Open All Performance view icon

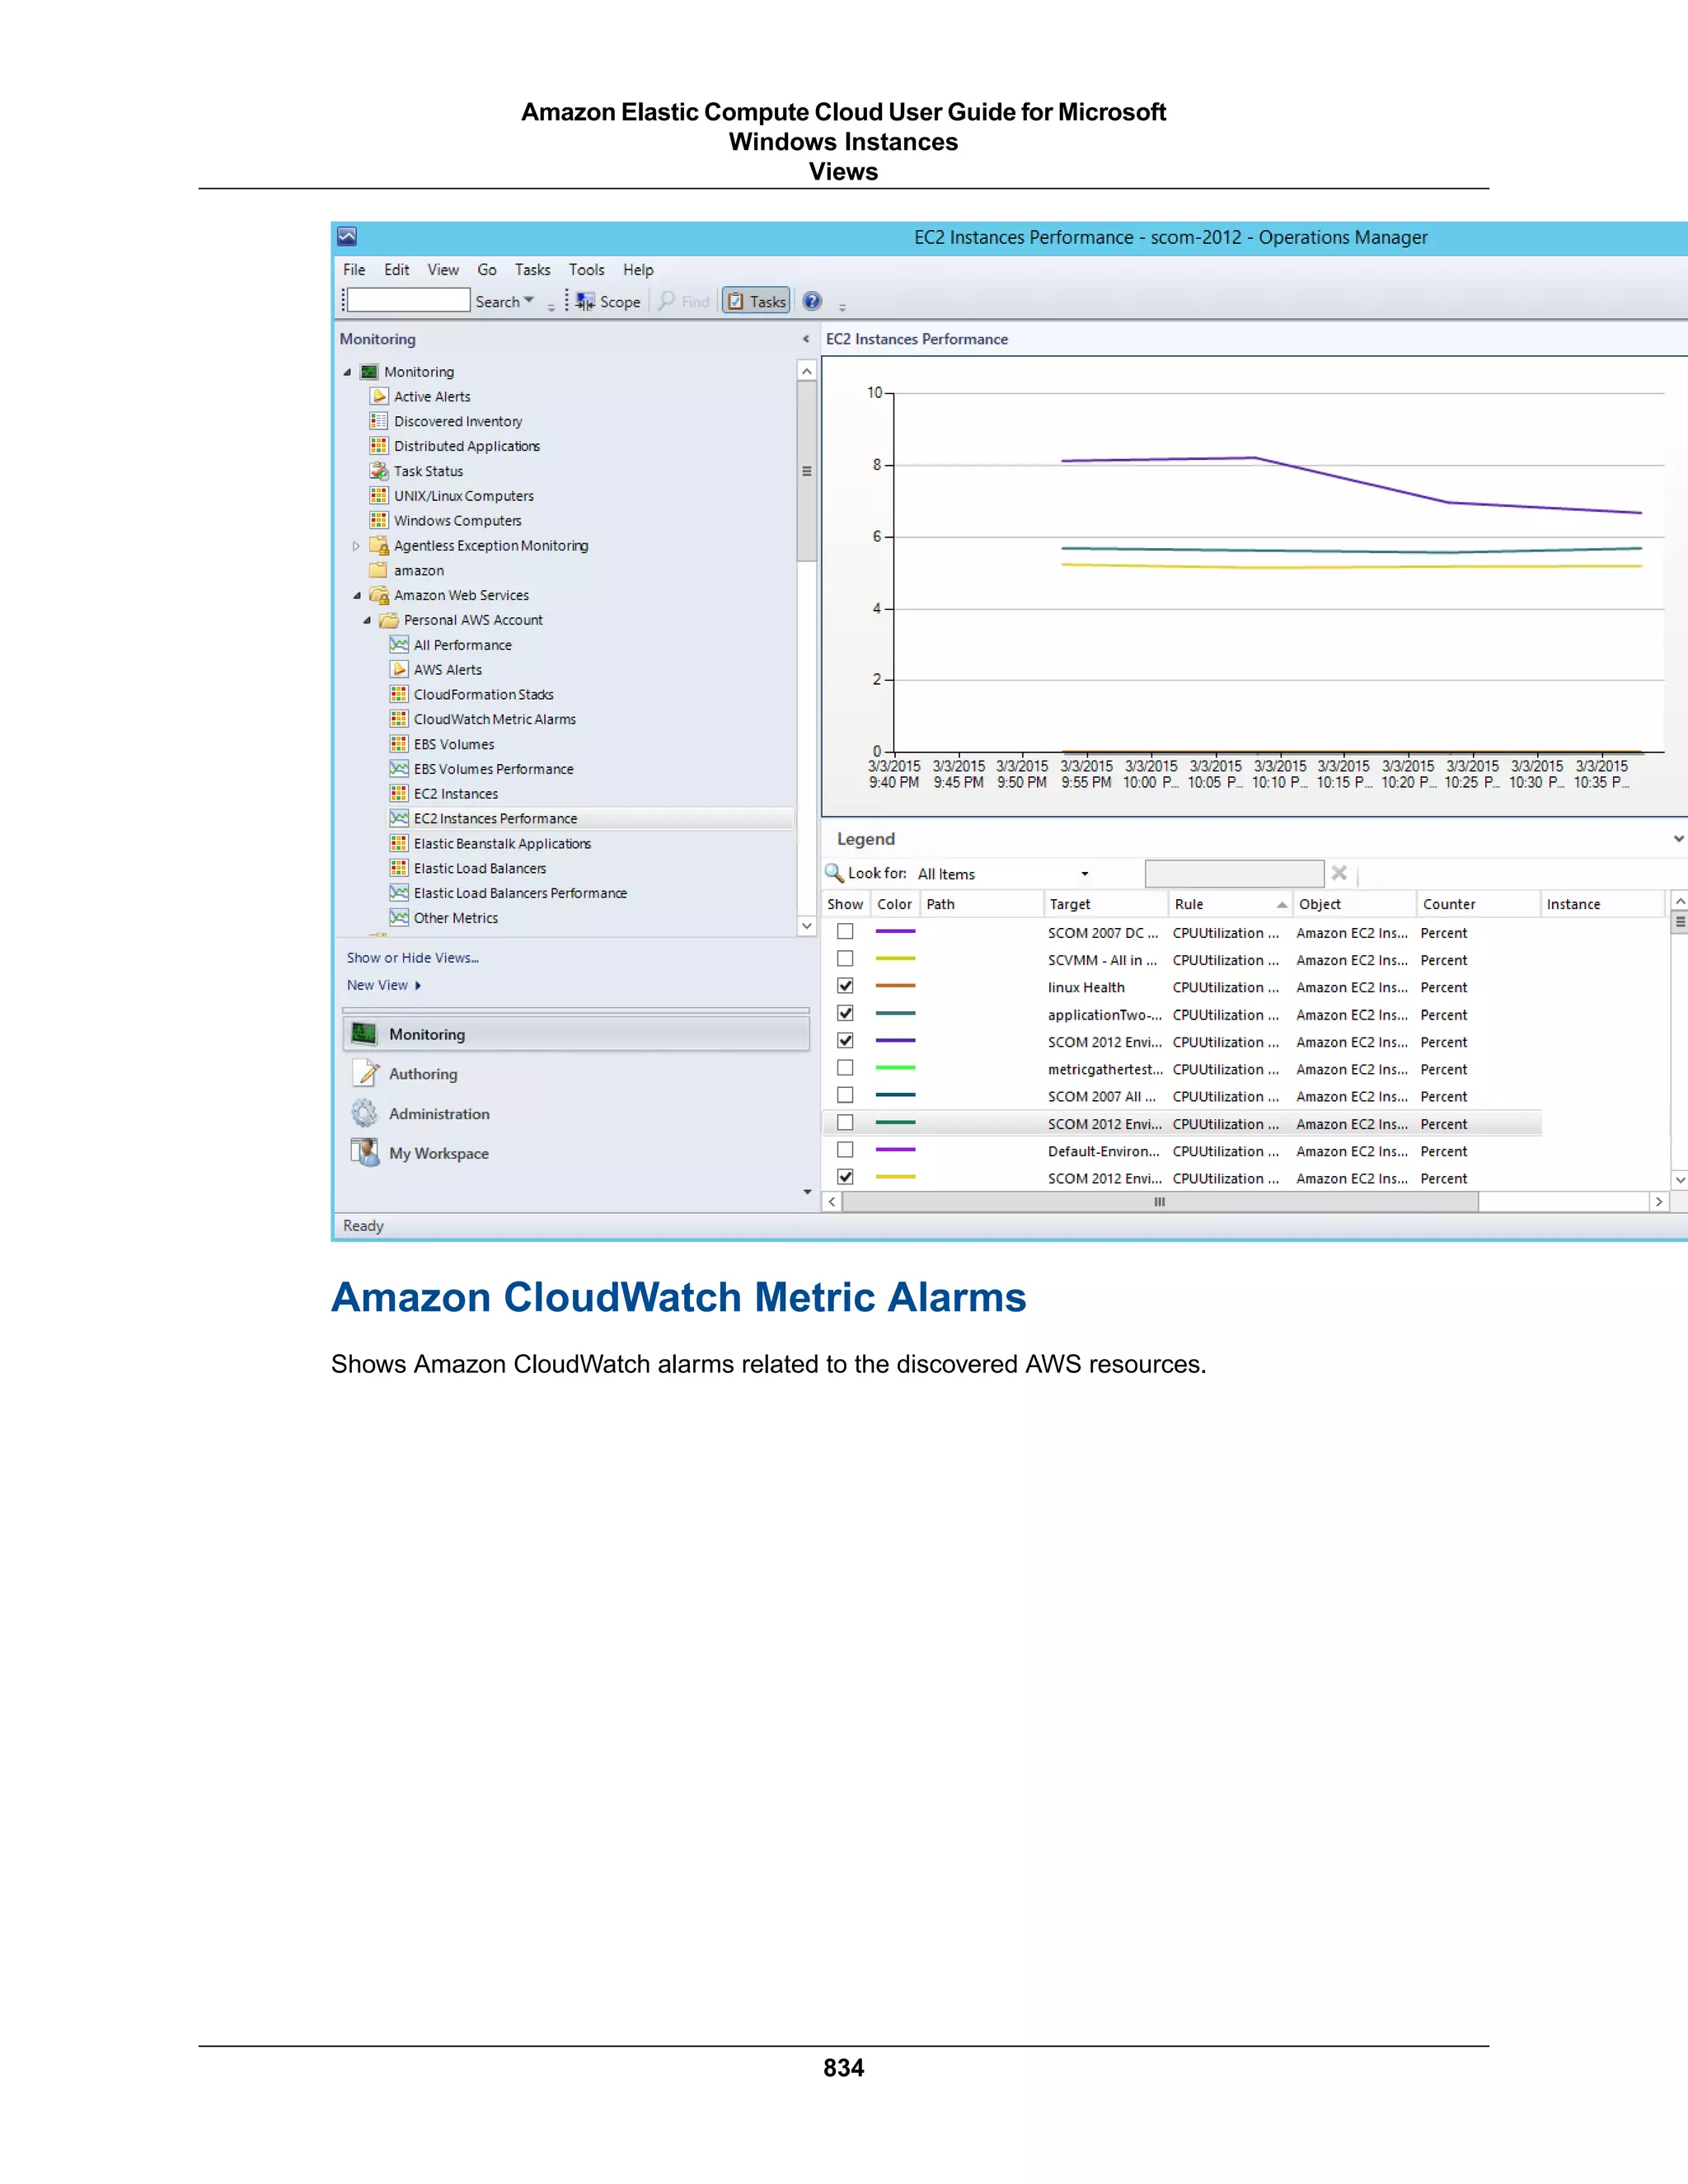[x=399, y=645]
